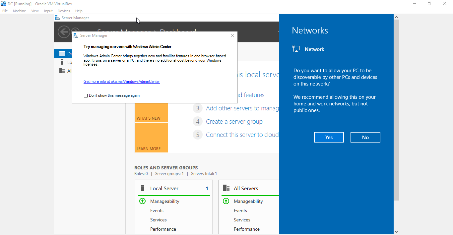
Task: Open Events in All Servers tile
Action: tap(240, 210)
